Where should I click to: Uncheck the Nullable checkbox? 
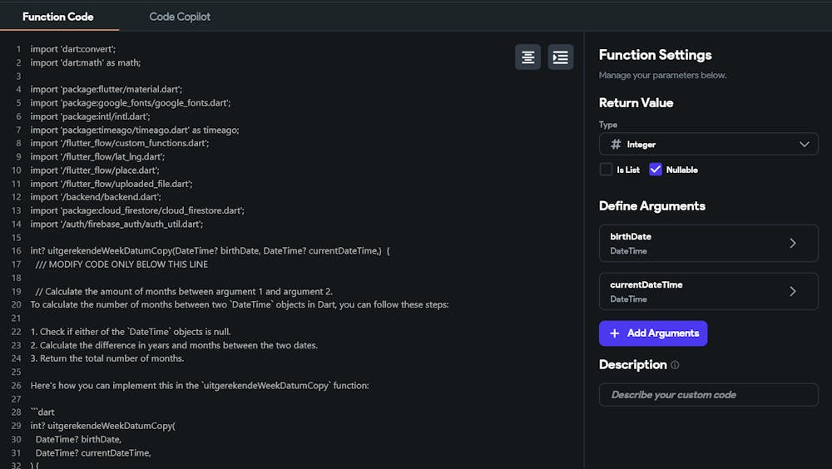[x=656, y=170]
